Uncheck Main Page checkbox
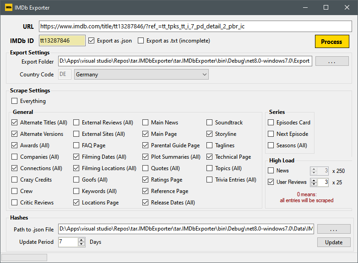Image resolution: width=358 pixels, height=263 pixels. pyautogui.click(x=146, y=134)
